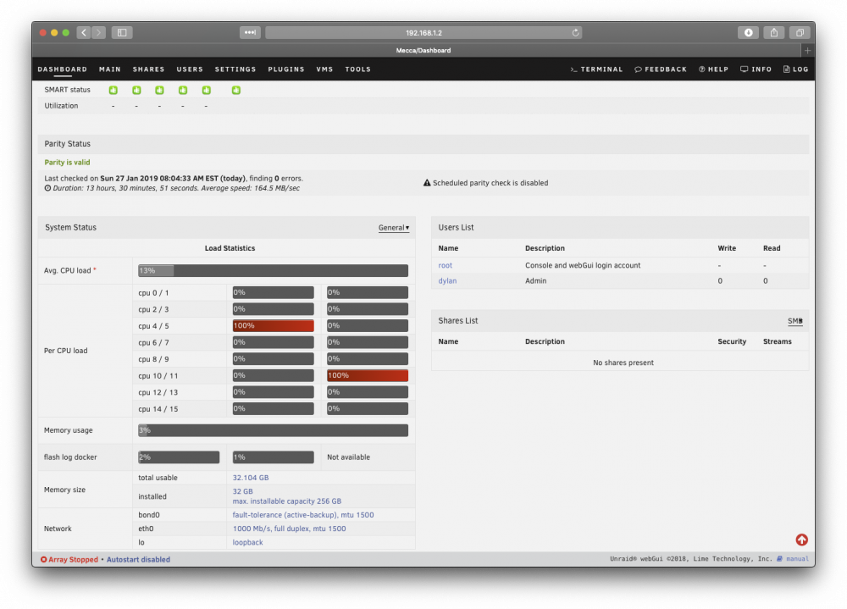Click the parity check warning triangle icon
The image size is (847, 609).
427,183
